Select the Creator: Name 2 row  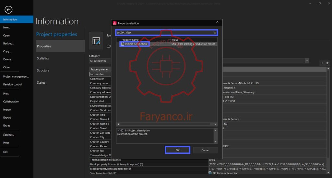pyautogui.click(x=100, y=124)
